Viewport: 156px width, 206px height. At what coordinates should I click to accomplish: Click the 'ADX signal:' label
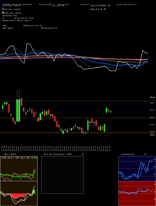[8, 28]
